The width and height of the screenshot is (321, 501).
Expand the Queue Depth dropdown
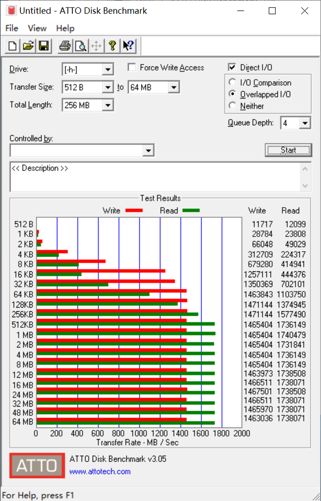click(305, 123)
